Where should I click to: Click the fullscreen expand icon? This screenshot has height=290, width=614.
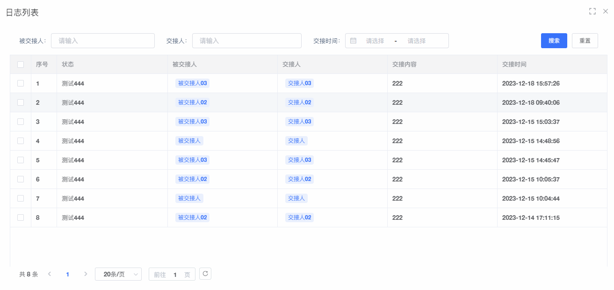(592, 11)
